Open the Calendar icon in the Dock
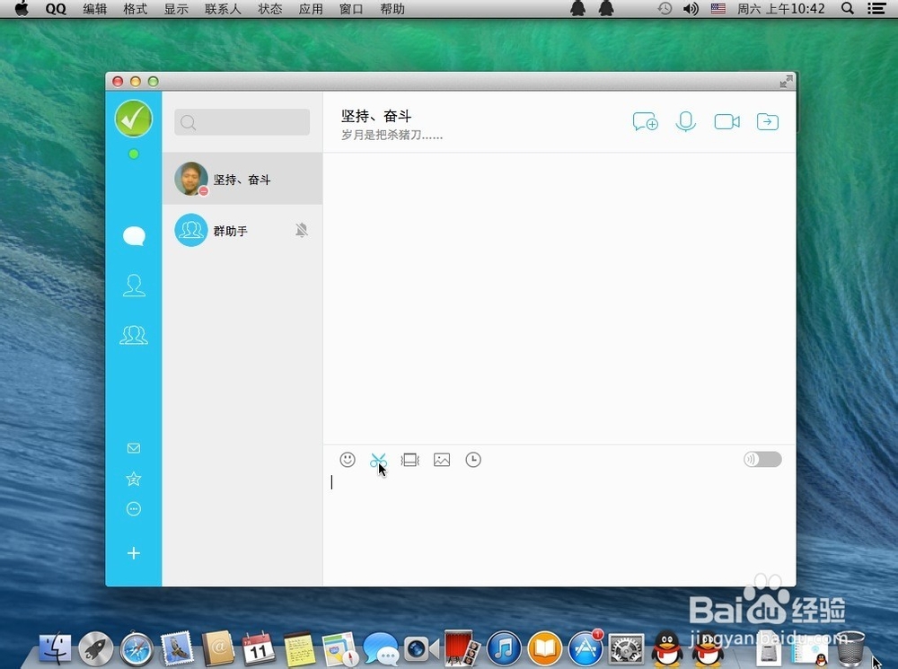 click(x=259, y=649)
